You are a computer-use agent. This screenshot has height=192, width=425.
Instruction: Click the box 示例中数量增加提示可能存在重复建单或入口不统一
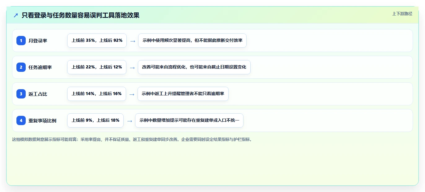coord(189,120)
